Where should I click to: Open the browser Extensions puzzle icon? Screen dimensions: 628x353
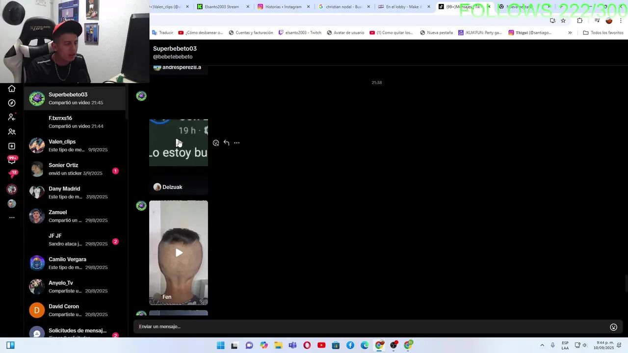[580, 21]
